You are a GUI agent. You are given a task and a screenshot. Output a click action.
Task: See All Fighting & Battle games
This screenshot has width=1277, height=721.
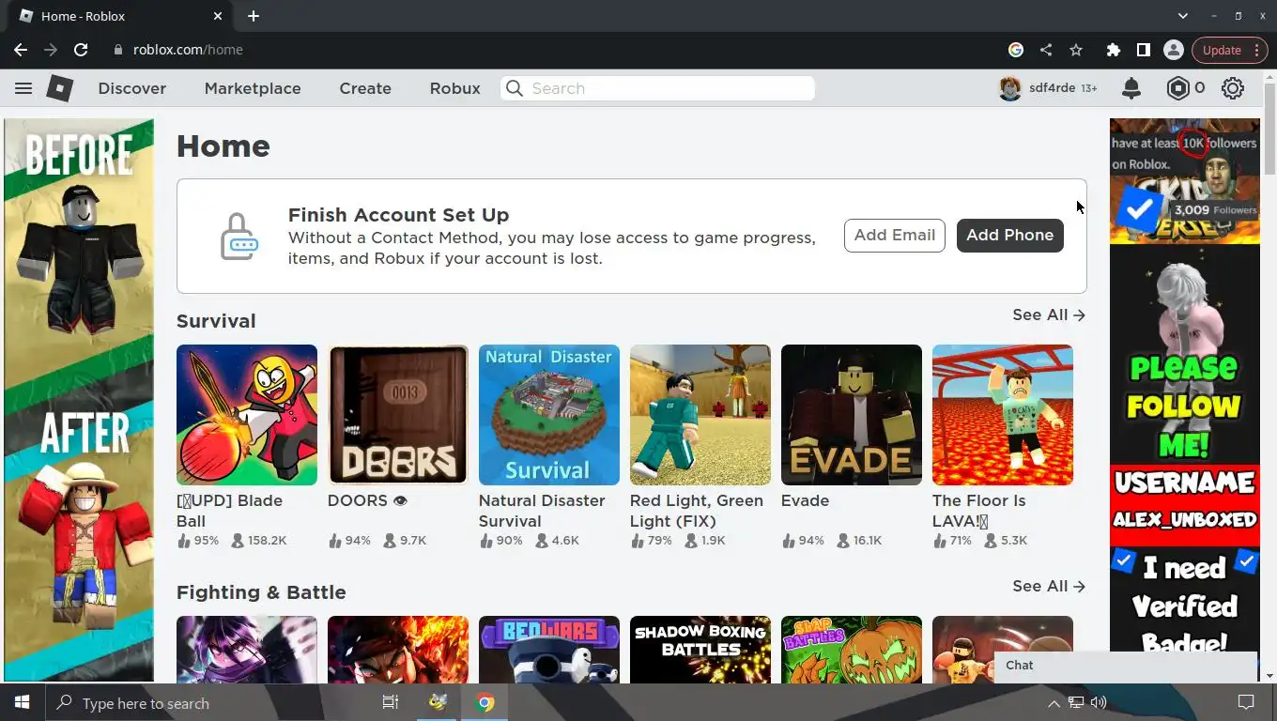(1049, 587)
